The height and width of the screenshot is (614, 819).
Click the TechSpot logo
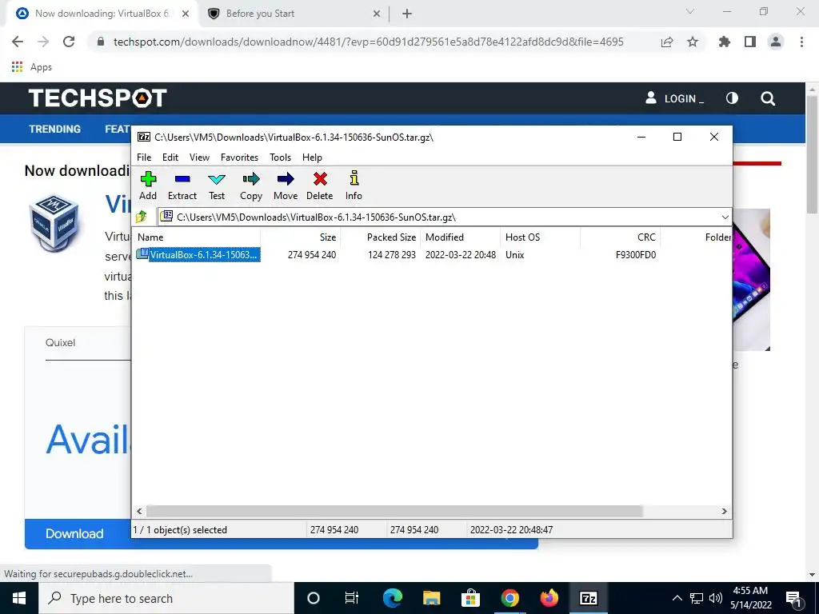click(98, 98)
